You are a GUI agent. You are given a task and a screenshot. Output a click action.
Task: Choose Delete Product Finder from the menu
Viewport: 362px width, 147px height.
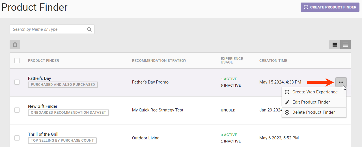pyautogui.click(x=313, y=112)
